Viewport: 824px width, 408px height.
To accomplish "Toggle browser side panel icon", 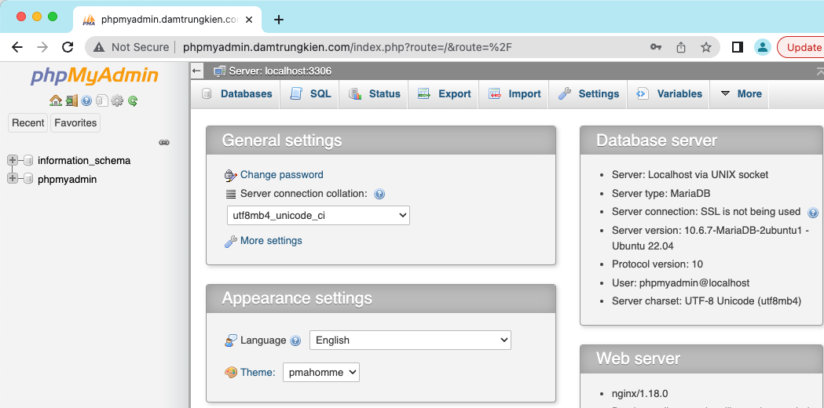I will click(738, 47).
